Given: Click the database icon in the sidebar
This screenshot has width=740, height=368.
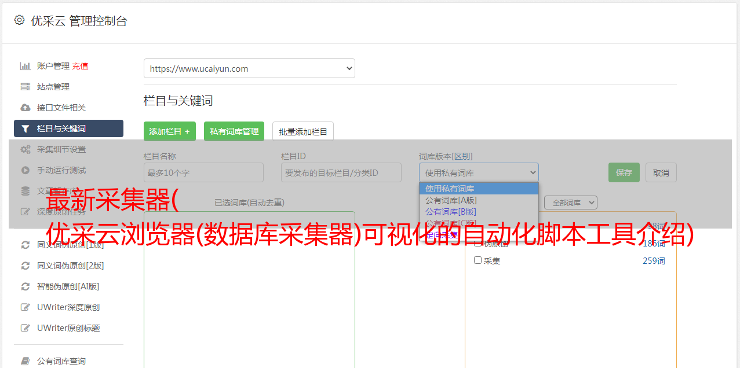Looking at the screenshot, I should tap(25, 191).
